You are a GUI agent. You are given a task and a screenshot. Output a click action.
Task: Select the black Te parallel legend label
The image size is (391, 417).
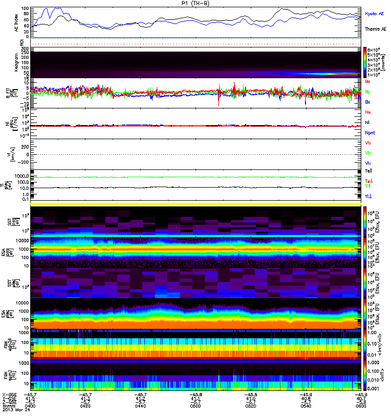pyautogui.click(x=369, y=171)
